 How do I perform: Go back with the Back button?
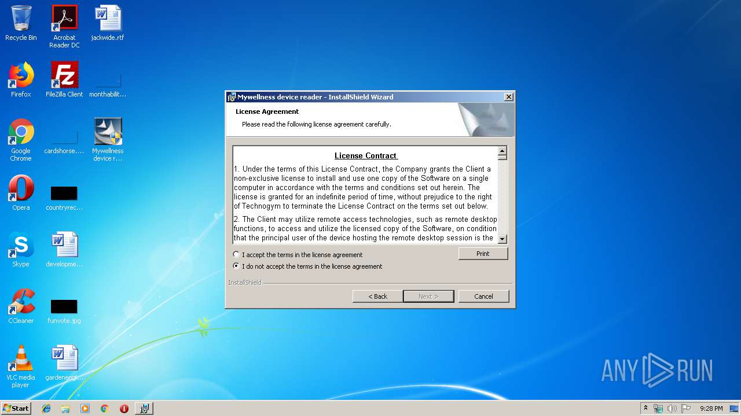pos(378,296)
